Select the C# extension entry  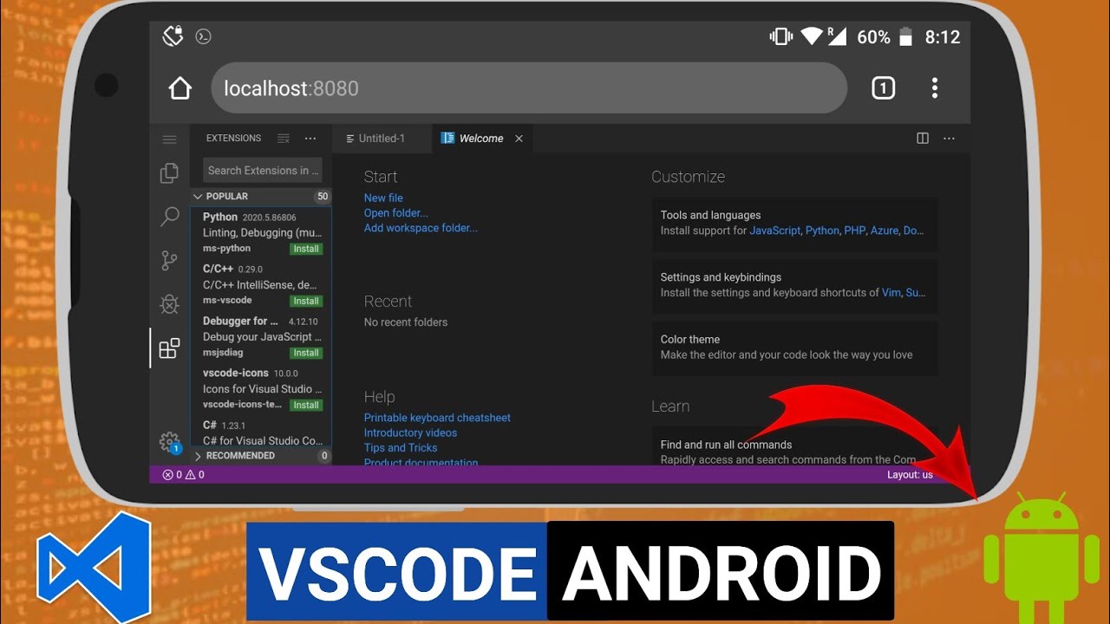pos(261,432)
